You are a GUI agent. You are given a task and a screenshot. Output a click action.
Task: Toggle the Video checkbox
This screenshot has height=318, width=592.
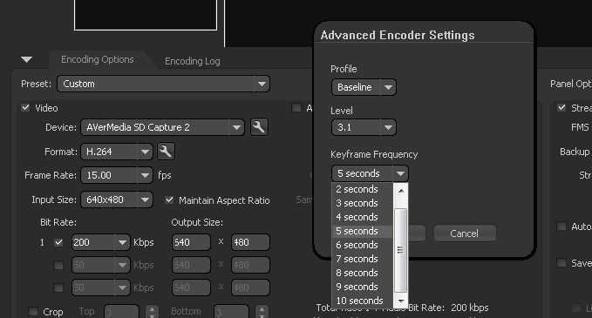pos(25,108)
